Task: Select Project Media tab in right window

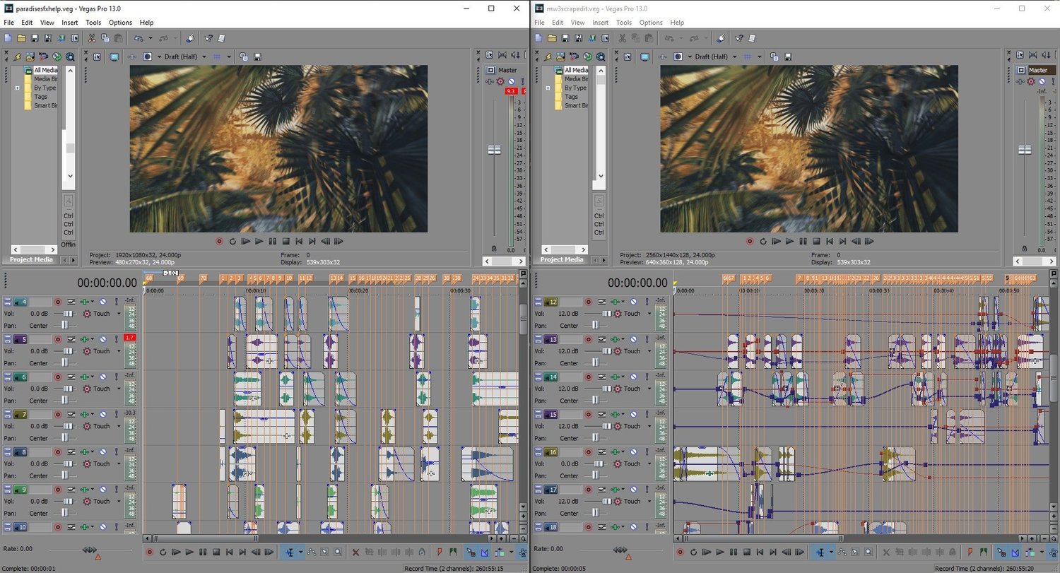Action: coord(562,259)
